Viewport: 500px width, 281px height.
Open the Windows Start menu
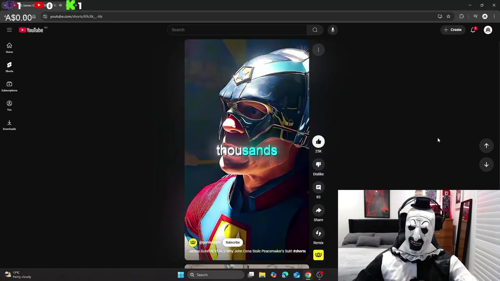pos(181,275)
